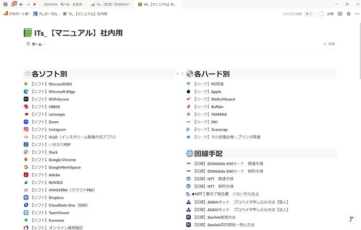This screenshot has height=230, width=361.
Task: Click the GoogleWorkSpace G icon
Action: click(26, 167)
